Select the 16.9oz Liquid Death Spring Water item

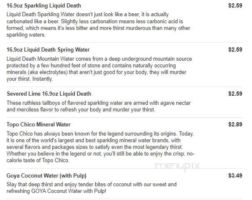tap(48, 49)
